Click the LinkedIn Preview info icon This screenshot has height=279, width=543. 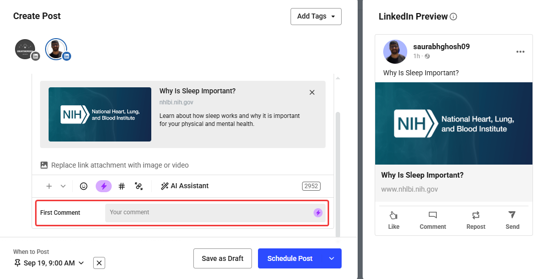tap(453, 17)
